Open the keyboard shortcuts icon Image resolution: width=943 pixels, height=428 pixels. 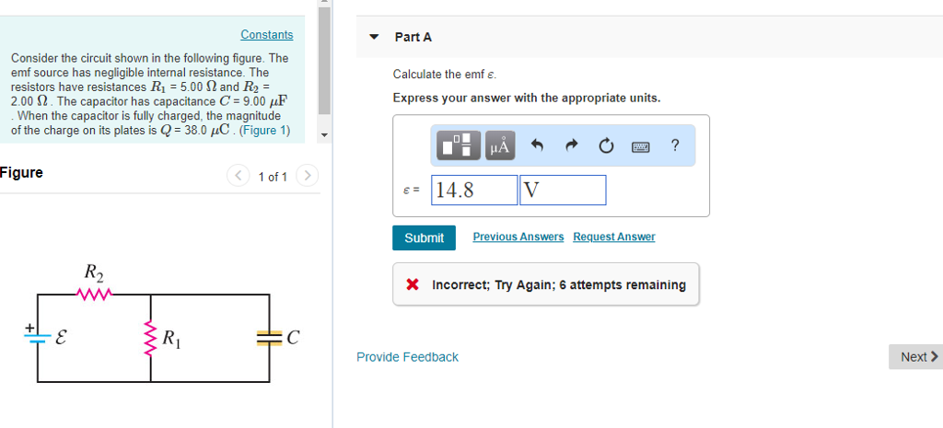[641, 146]
